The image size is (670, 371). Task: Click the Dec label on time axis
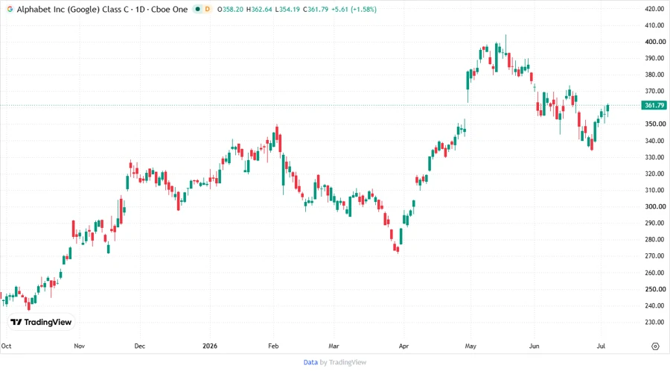(x=140, y=346)
